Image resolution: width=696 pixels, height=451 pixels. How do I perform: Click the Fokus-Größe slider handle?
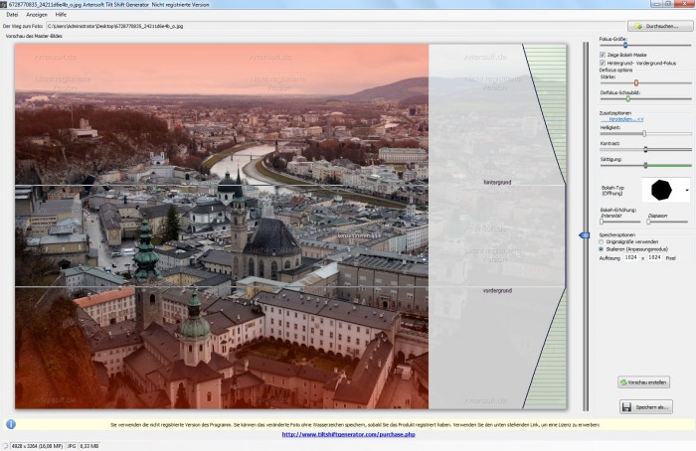pos(625,45)
